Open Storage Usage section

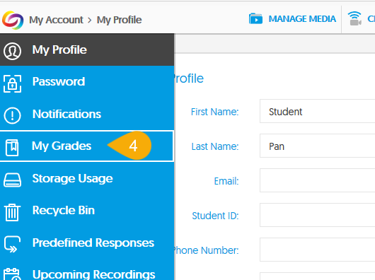87,178
